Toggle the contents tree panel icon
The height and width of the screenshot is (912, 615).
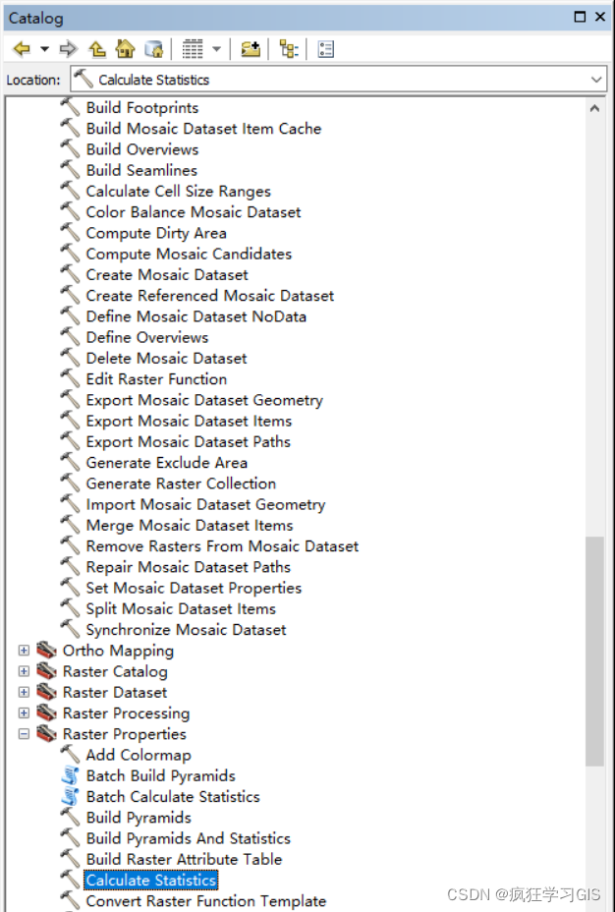288,49
